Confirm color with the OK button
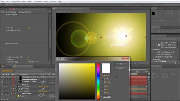 click(x=121, y=64)
